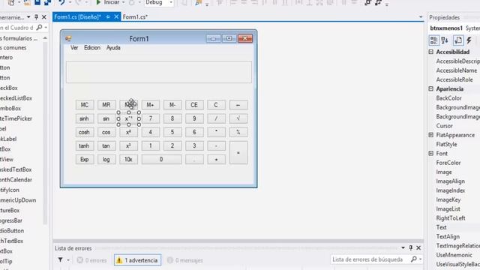Toggle the 0 errores filter

[91, 260]
